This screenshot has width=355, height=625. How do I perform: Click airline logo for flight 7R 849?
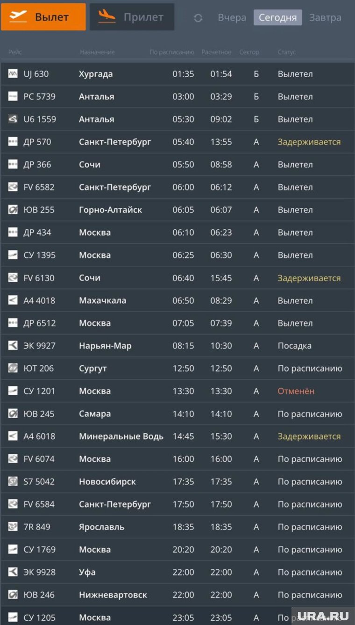pyautogui.click(x=13, y=527)
